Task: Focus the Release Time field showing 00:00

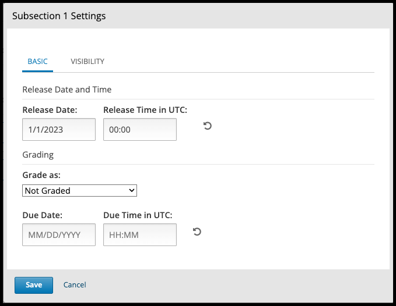Action: (140, 130)
